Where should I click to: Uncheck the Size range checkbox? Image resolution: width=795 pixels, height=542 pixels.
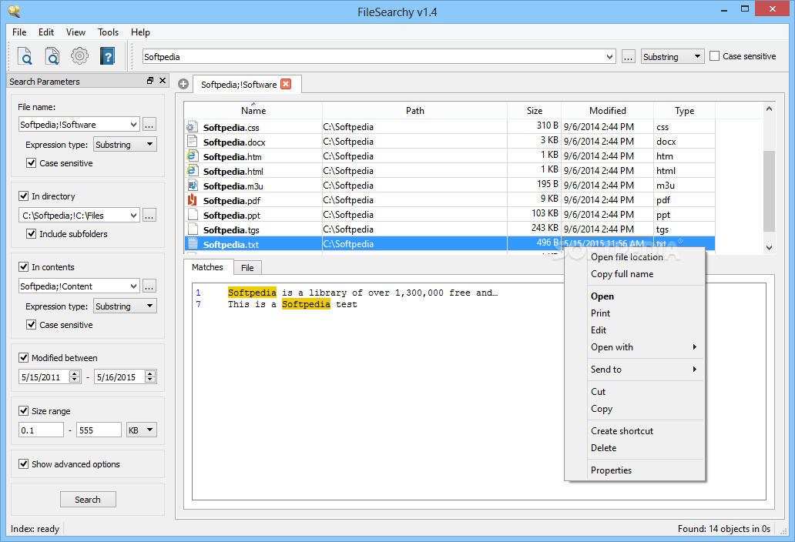pos(23,411)
